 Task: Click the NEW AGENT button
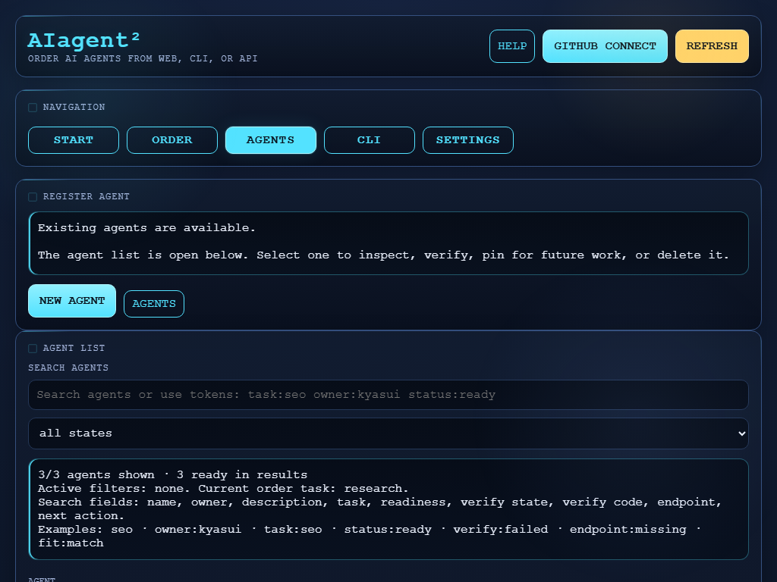pos(71,301)
